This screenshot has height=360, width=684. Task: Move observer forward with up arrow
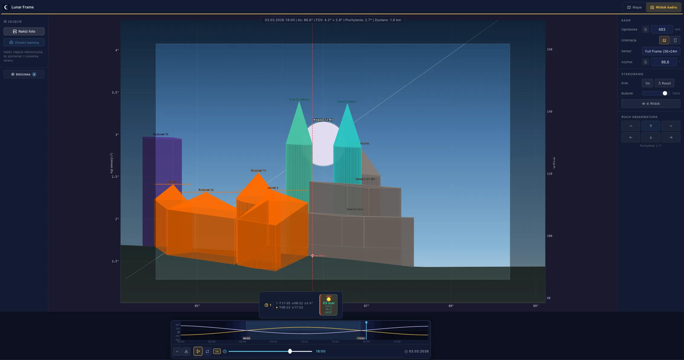651,126
